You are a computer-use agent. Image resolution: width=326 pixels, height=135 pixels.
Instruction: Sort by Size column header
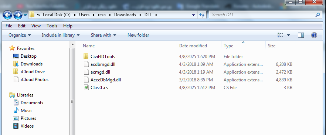tap(272, 46)
